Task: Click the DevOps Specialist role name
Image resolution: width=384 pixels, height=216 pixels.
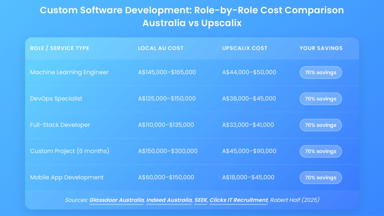Action: pyautogui.click(x=56, y=99)
